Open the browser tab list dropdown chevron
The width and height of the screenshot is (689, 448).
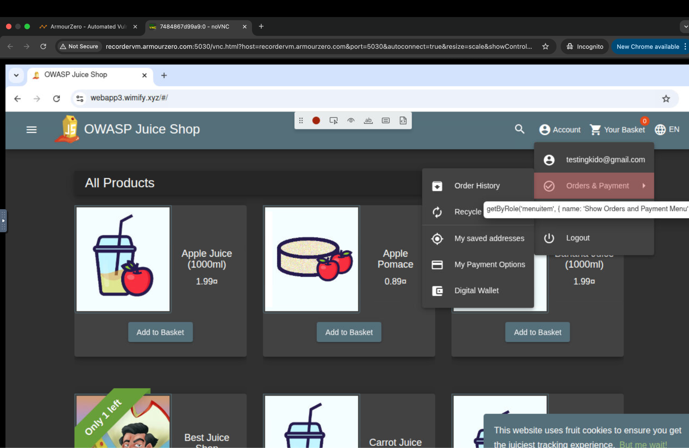[16, 75]
